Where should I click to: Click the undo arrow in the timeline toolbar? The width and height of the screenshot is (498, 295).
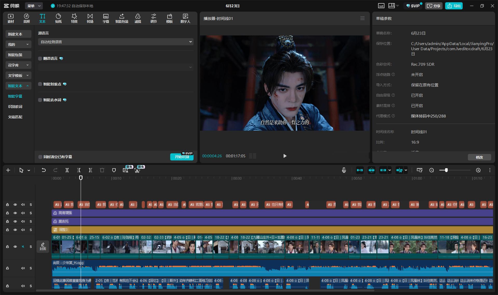pos(44,170)
